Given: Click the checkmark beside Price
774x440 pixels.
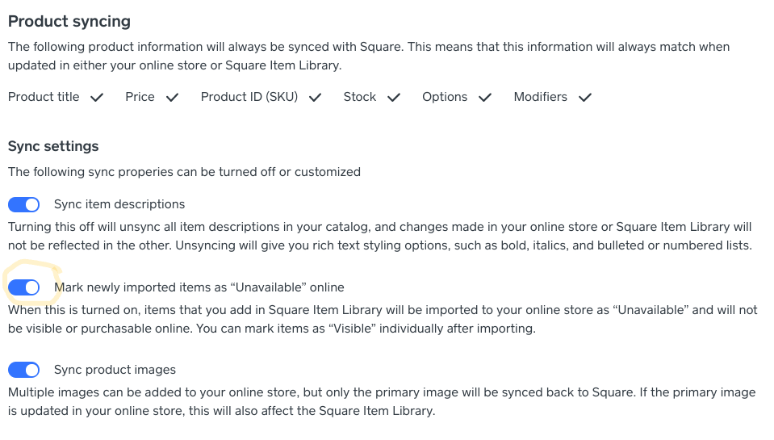Looking at the screenshot, I should click(x=172, y=98).
